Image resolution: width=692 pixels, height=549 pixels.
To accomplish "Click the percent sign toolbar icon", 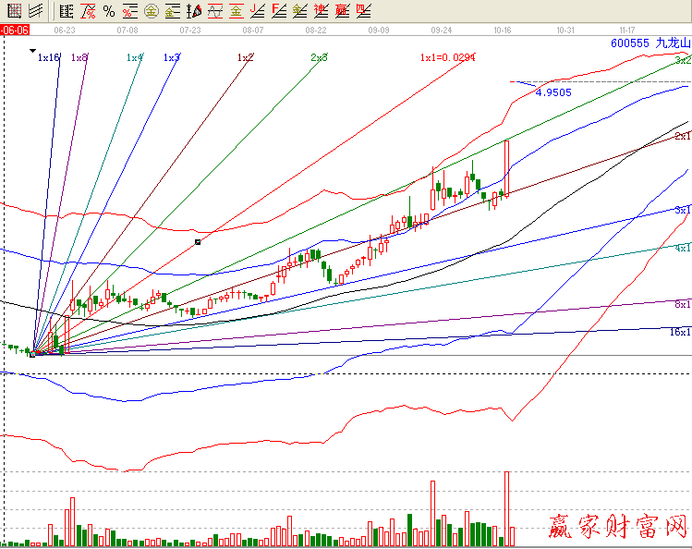I will 109,11.
